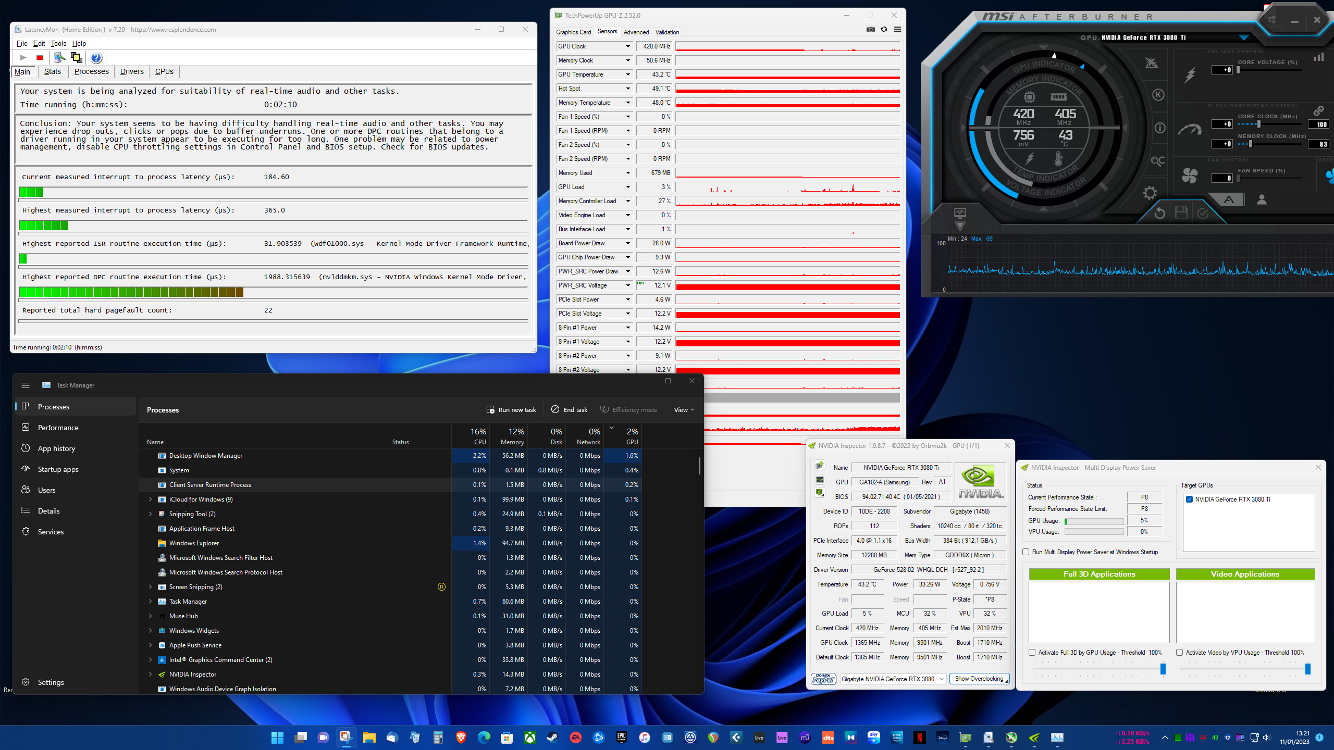Viewport: 1334px width, 750px height.
Task: Take GPU-Z sensors screenshot with camera icon
Action: (x=870, y=29)
